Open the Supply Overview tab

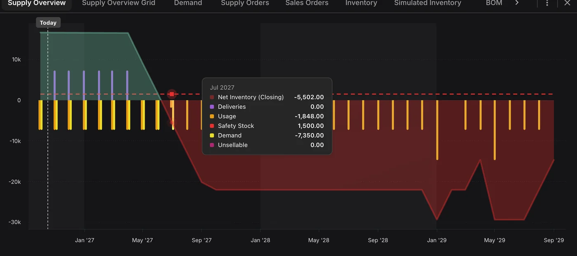click(37, 3)
